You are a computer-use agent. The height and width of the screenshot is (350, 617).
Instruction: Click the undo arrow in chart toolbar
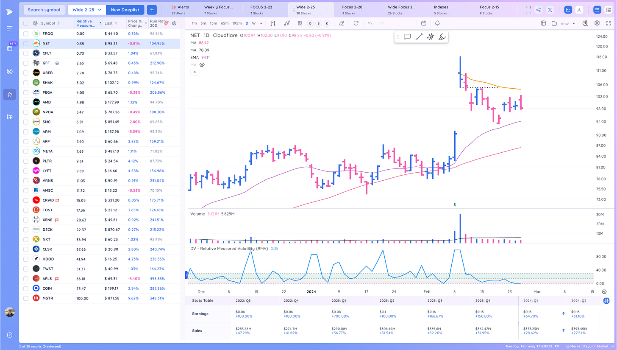coord(370,23)
